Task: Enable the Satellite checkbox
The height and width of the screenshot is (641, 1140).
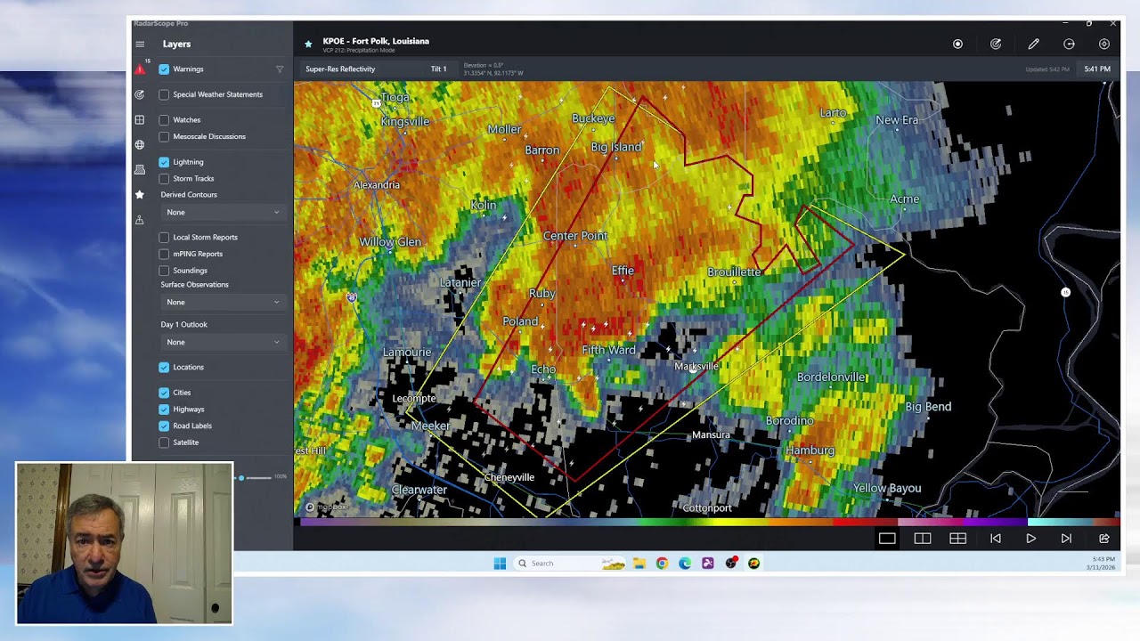Action: point(164,442)
